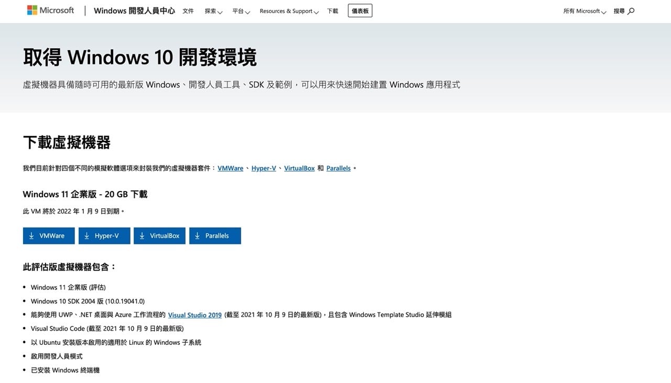Expand 所有 Microsoft dropdown
Screen dimensions: 671x383
coord(585,11)
